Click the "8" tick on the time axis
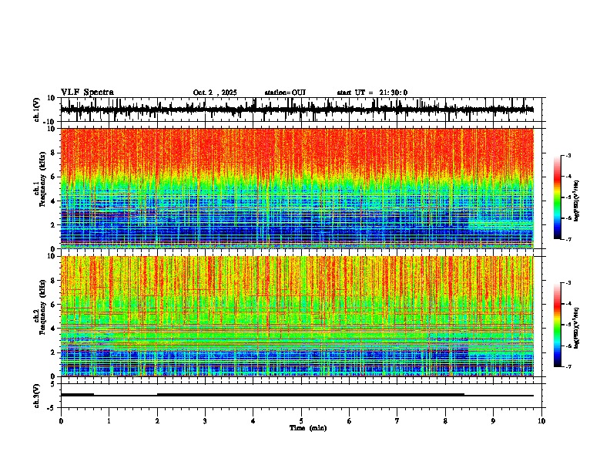This screenshot has width=610, height=472. click(x=445, y=421)
